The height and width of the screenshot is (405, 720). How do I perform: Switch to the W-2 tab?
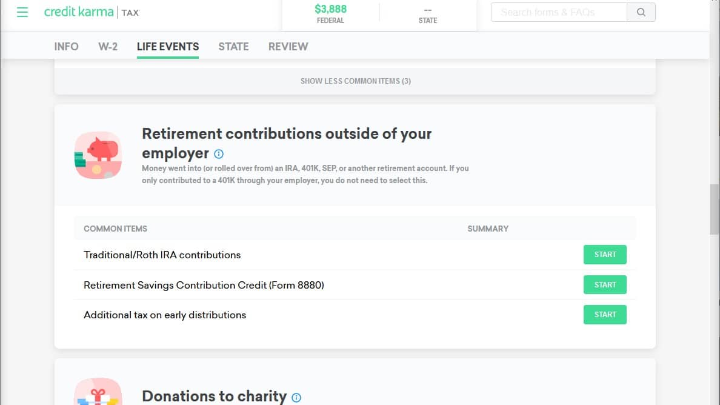coord(108,46)
